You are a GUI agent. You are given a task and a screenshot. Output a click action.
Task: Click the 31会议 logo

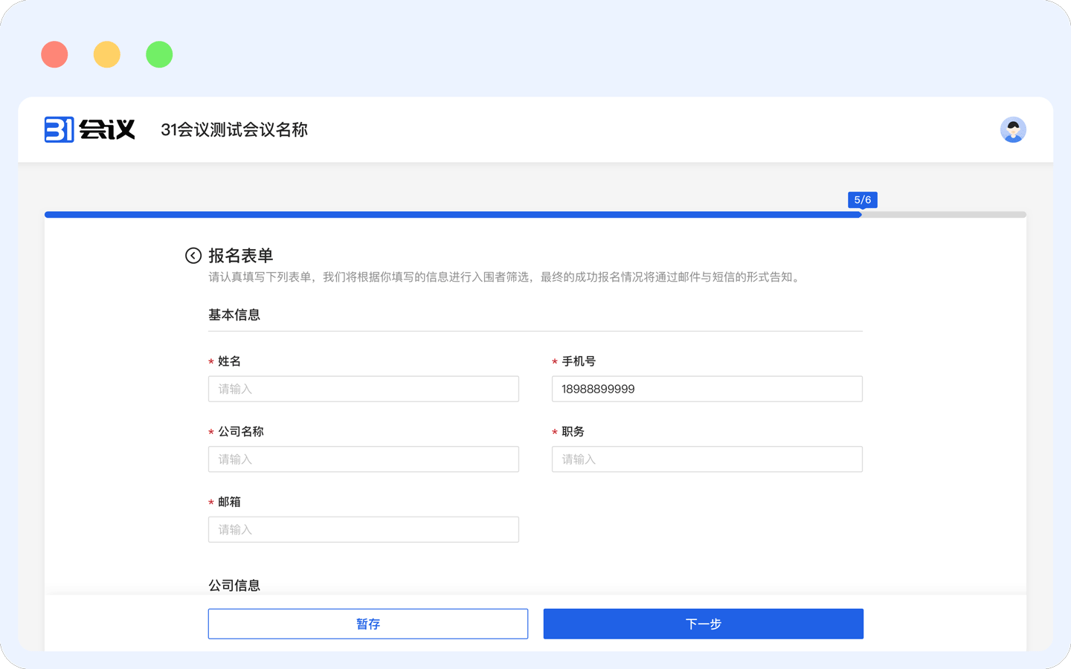(x=89, y=129)
